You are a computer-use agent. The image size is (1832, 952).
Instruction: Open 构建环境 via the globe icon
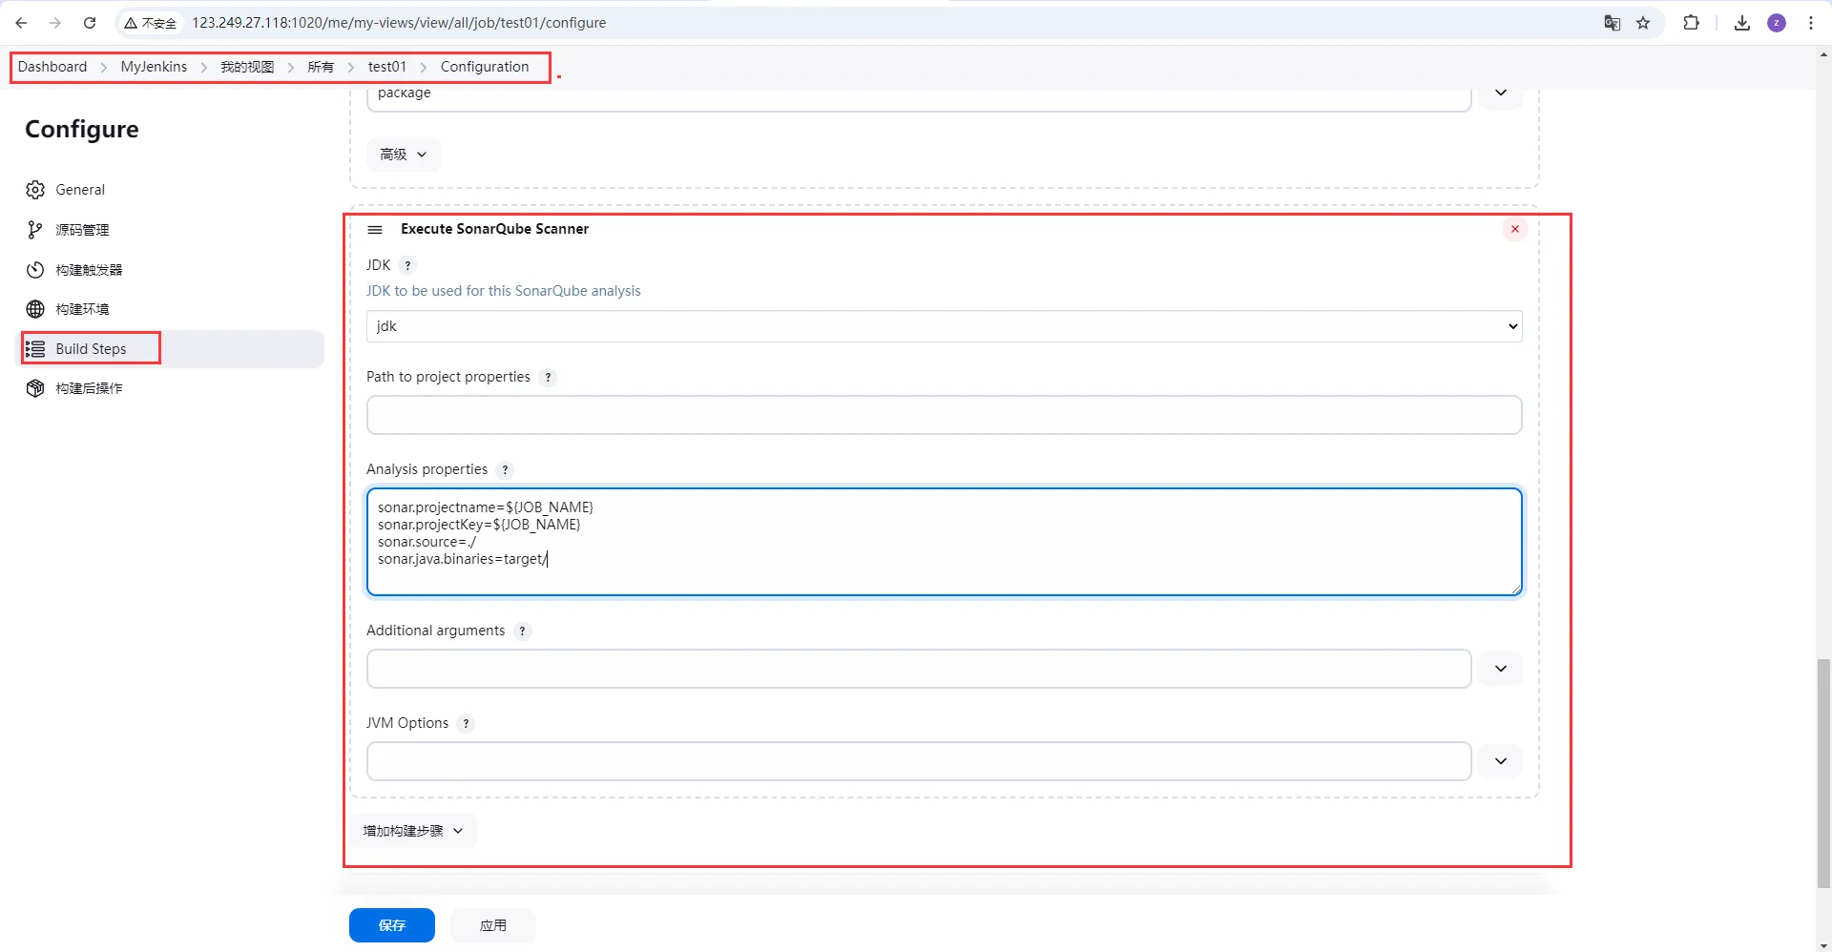pyautogui.click(x=35, y=309)
